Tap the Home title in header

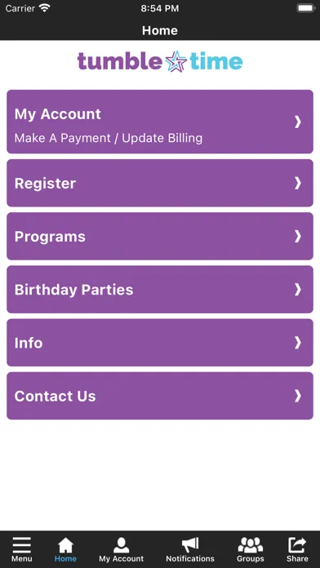coord(160,30)
